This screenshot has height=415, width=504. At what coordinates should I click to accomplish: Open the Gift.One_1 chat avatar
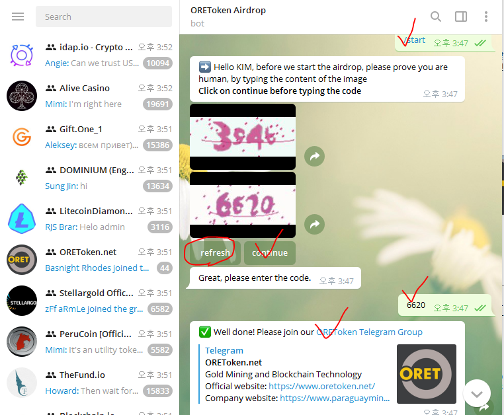(x=22, y=137)
